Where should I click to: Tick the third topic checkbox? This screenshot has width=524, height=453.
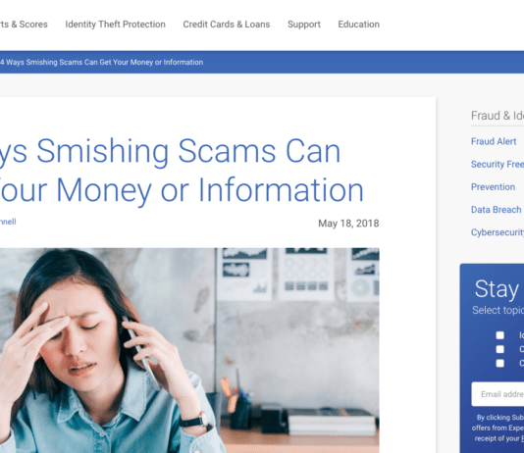499,363
